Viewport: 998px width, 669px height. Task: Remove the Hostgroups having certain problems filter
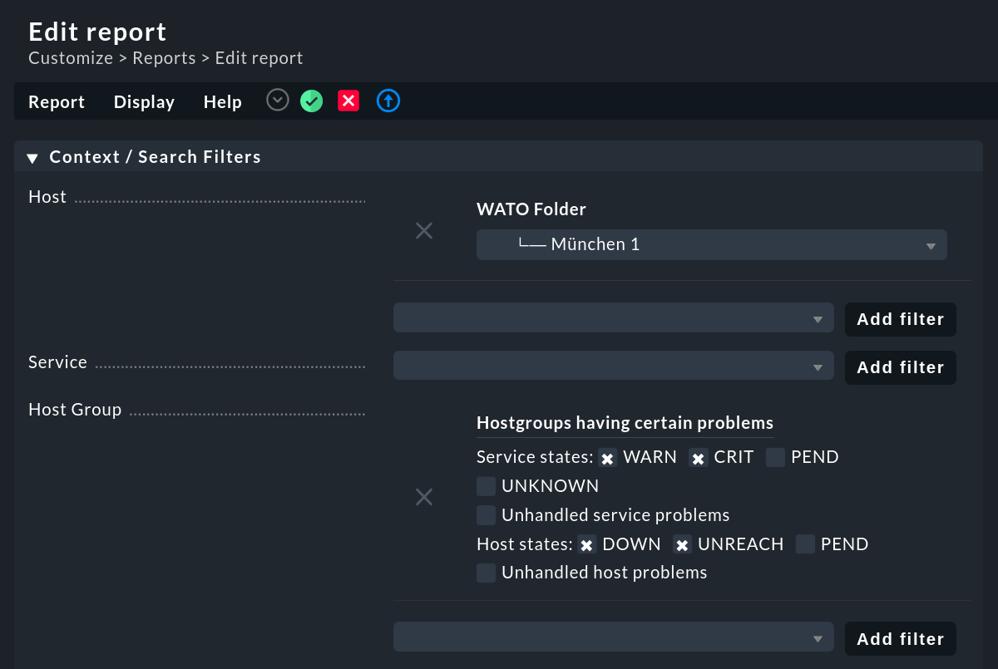(x=424, y=497)
